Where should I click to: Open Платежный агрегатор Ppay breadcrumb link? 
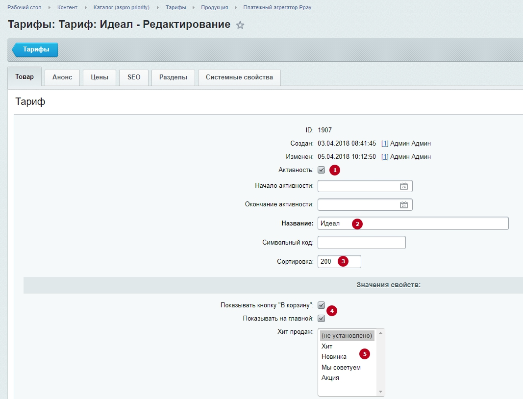coord(277,7)
